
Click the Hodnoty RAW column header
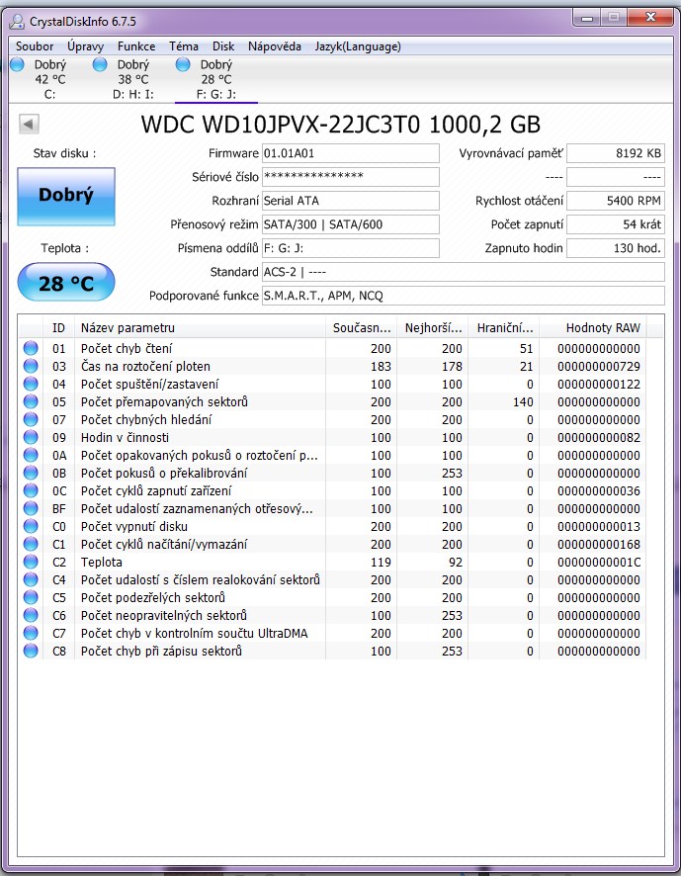[x=593, y=328]
